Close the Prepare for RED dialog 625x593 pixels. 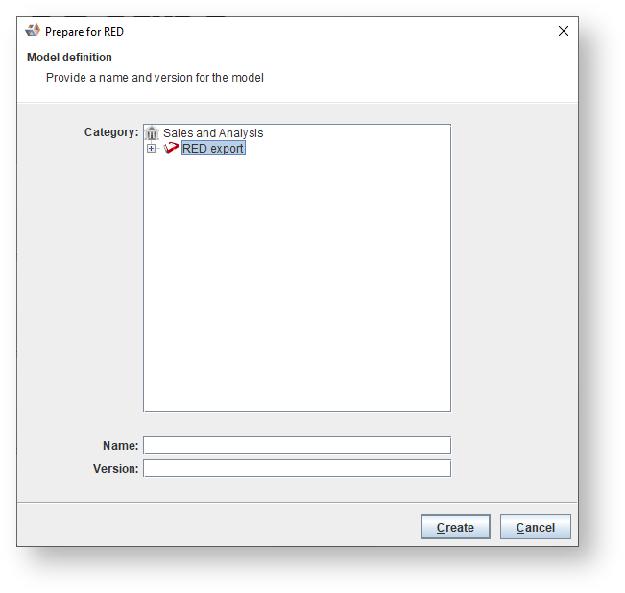[564, 31]
